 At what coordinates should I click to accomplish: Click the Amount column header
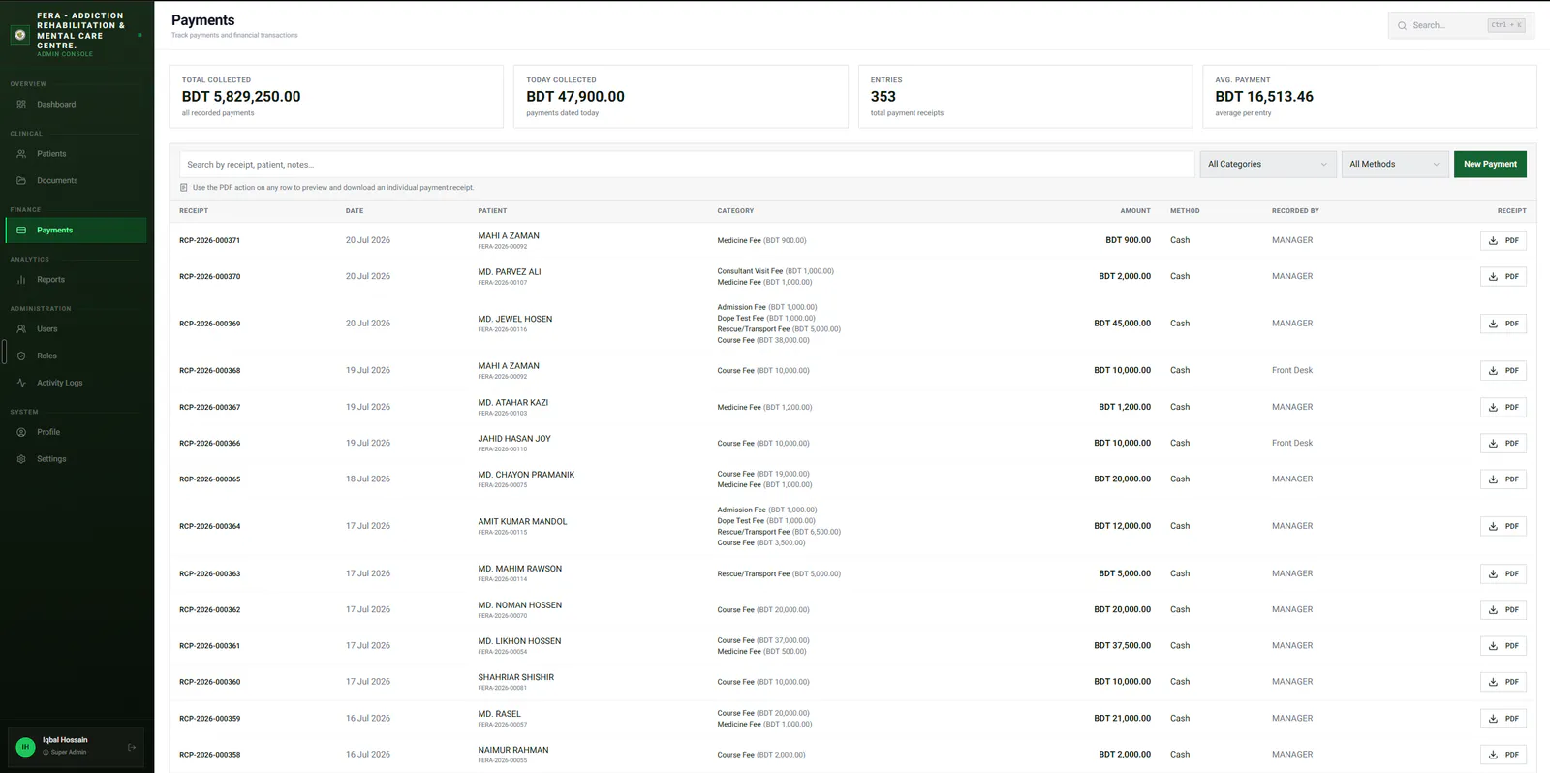(x=1135, y=211)
